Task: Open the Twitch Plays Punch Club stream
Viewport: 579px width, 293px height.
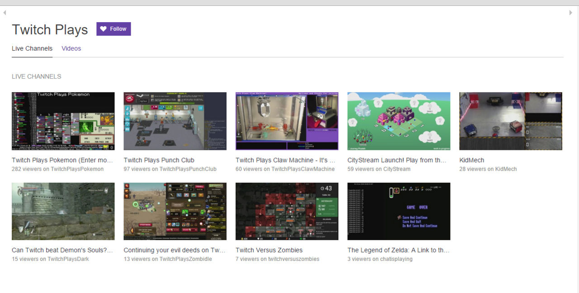Action: click(159, 160)
